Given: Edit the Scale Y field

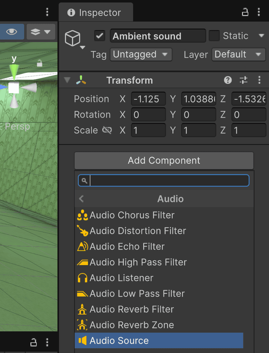Looking at the screenshot, I should click(199, 130).
